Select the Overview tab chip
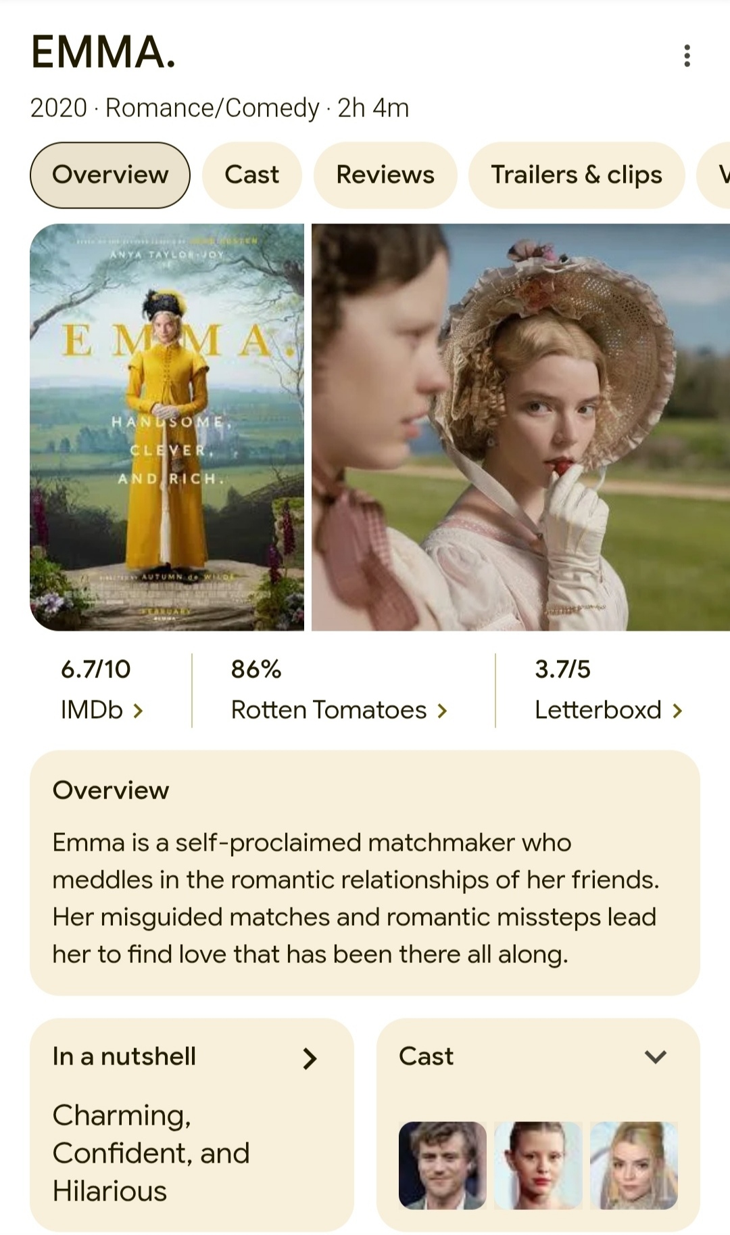 [110, 175]
